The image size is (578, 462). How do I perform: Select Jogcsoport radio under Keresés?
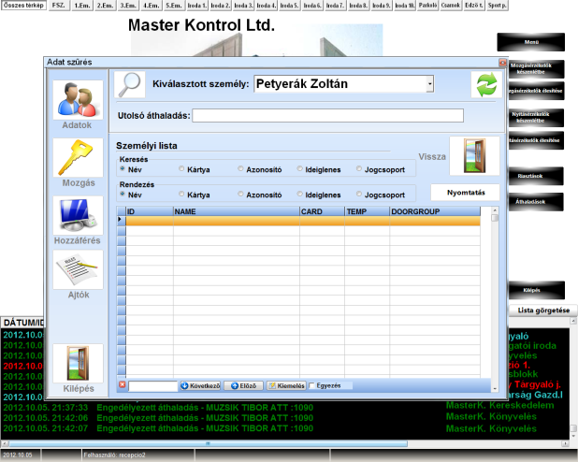(x=358, y=169)
